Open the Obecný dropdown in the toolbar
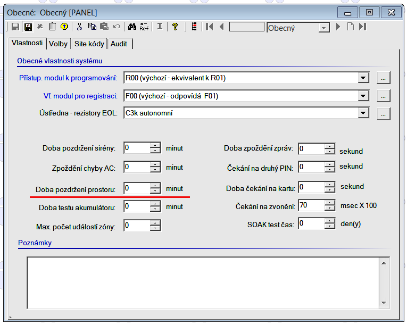This screenshot has width=407, height=324. (x=324, y=28)
